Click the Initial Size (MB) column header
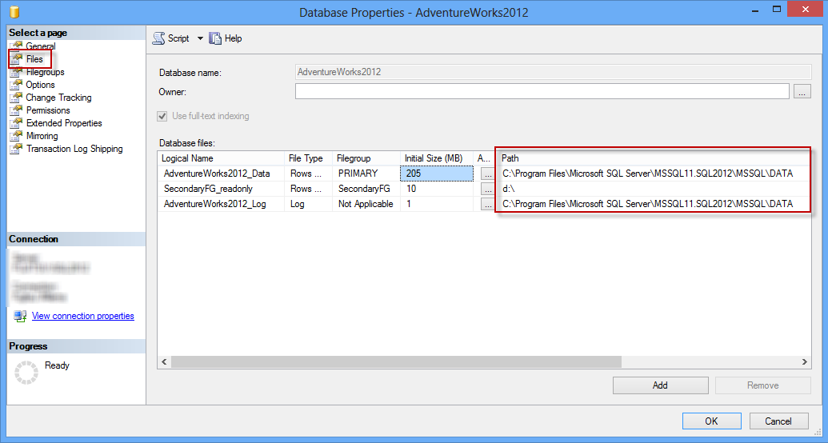Screen dimensions: 828x443 pos(437,158)
